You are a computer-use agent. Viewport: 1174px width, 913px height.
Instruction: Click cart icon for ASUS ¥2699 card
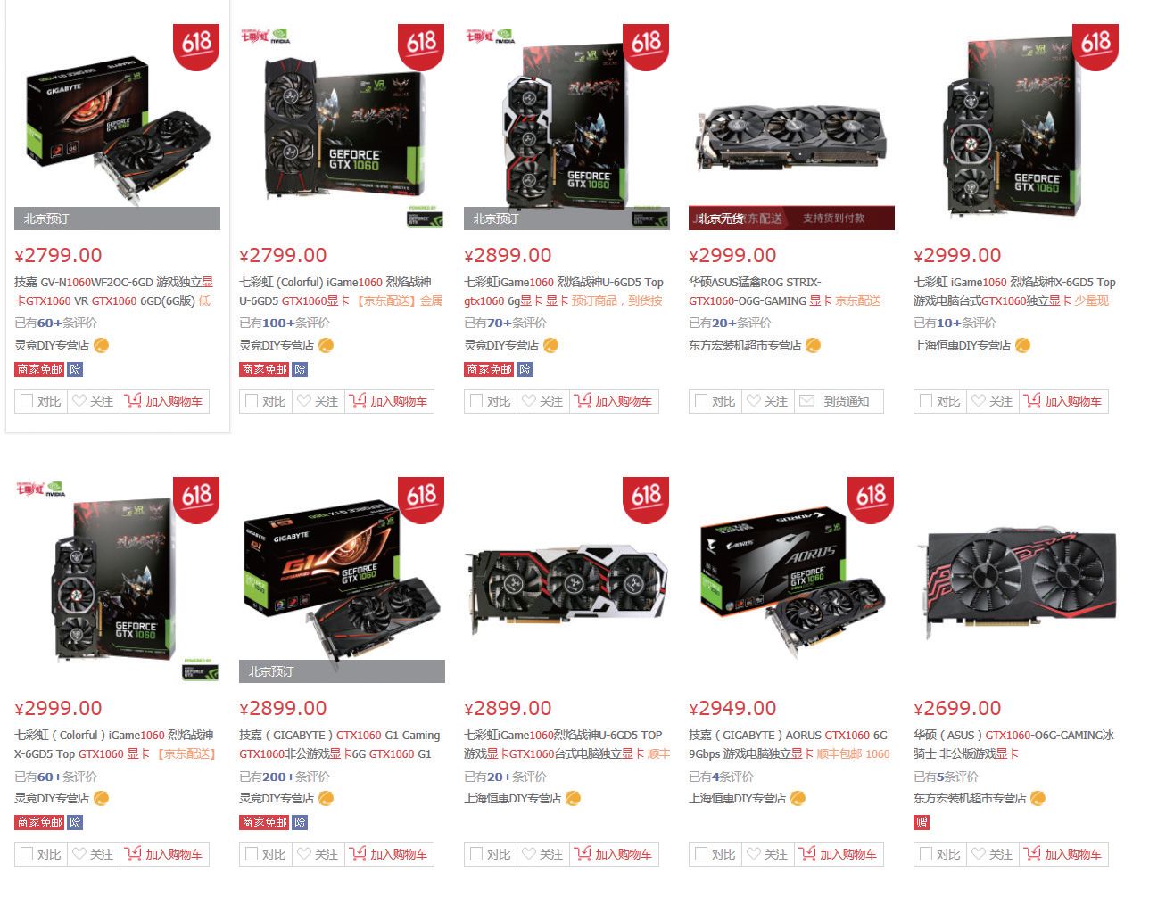tap(1032, 854)
